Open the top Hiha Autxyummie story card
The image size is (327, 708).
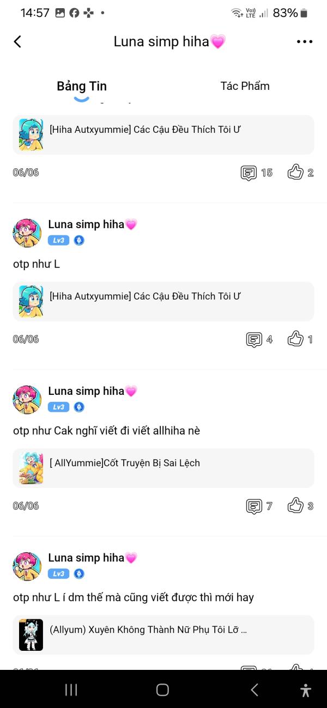point(163,135)
